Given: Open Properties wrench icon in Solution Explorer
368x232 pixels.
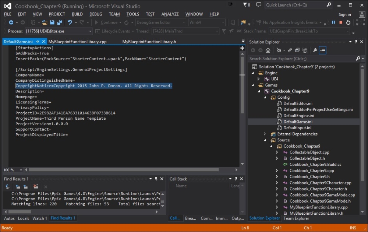Looking at the screenshot, I should point(315,50).
